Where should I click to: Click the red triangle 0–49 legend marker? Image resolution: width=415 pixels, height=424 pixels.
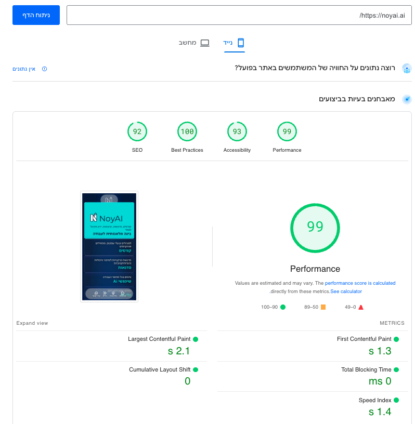[x=361, y=307]
